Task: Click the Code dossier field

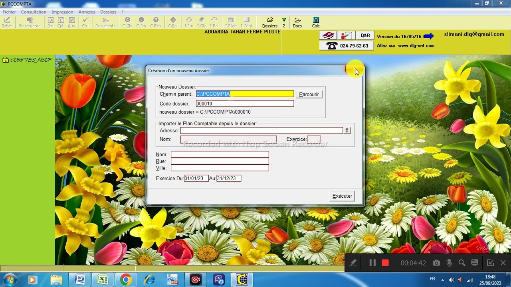Action: click(245, 104)
